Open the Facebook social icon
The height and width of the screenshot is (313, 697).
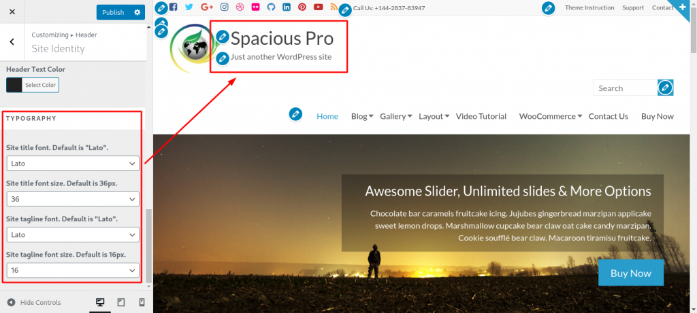coord(173,7)
